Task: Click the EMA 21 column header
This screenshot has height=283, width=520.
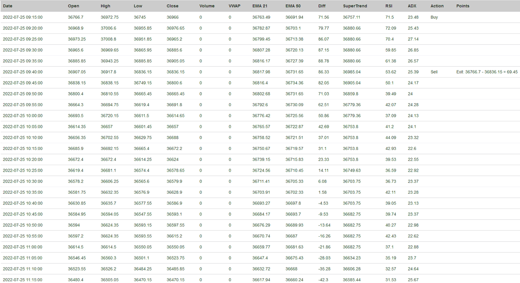Action: [x=260, y=6]
